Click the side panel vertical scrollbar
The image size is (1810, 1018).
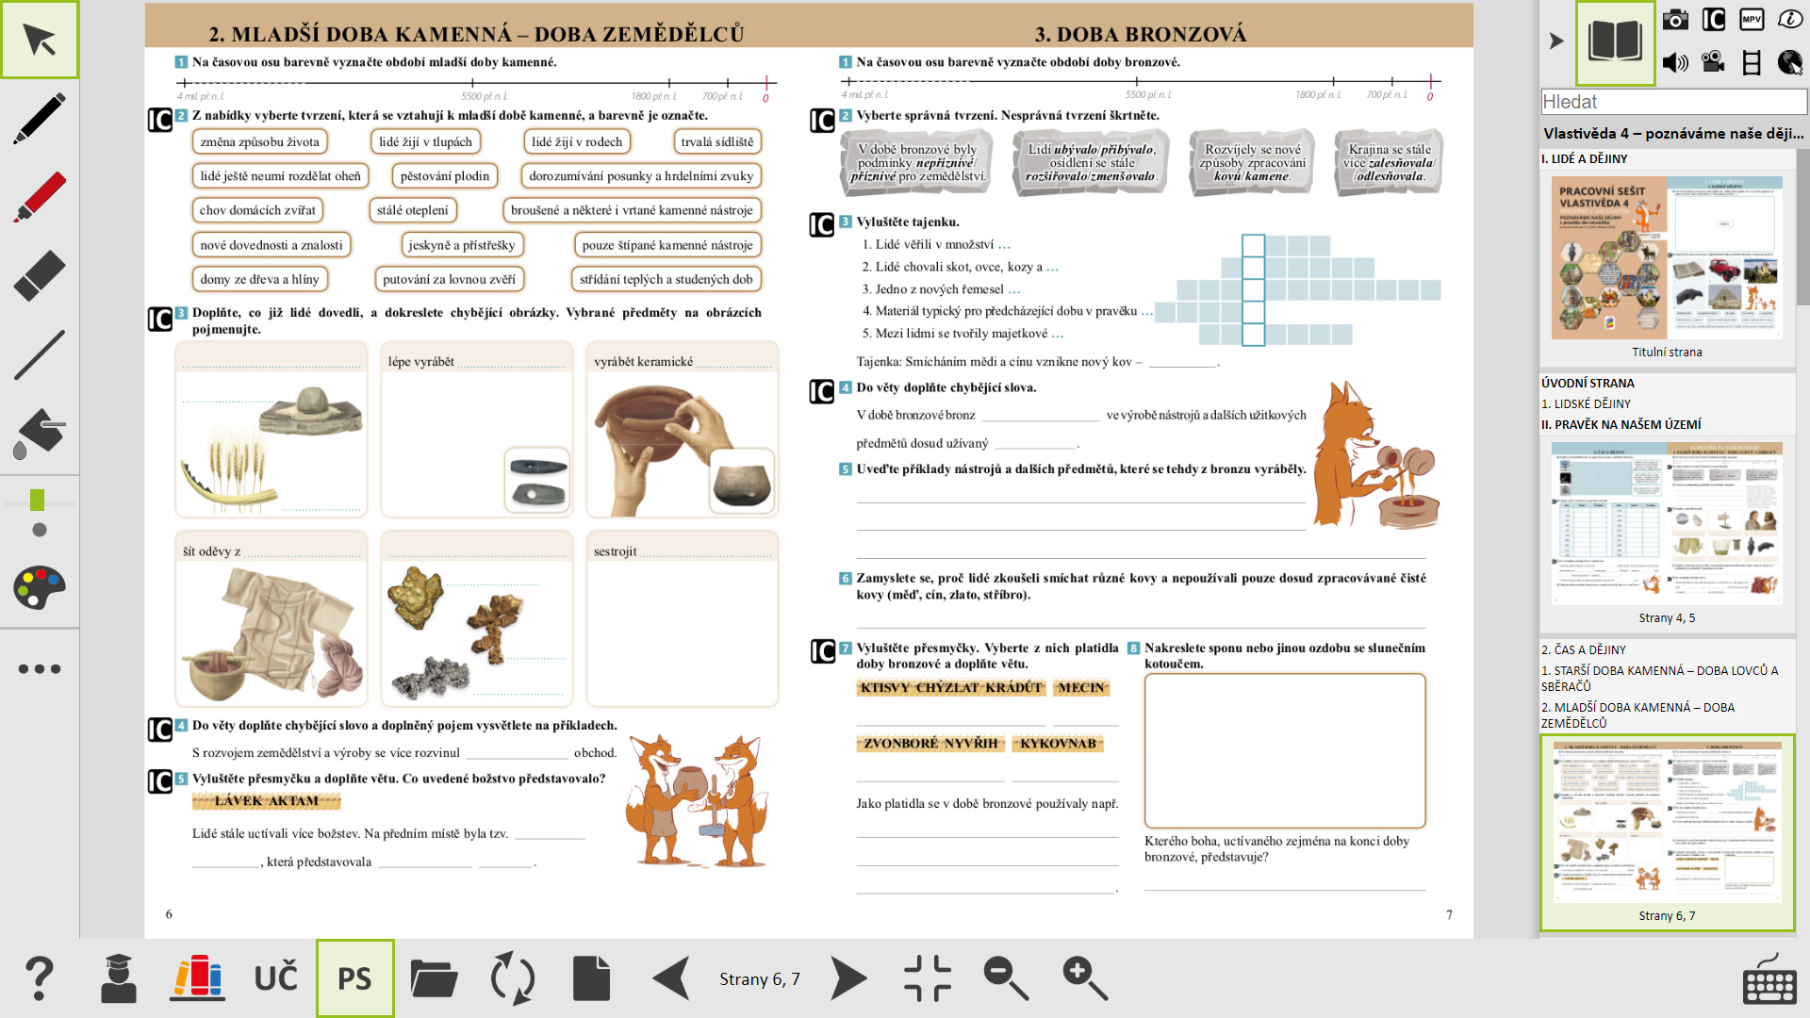pos(1802,226)
